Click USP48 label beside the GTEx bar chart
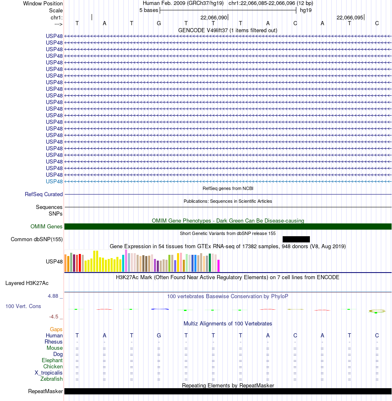Viewport: 392px width, 401px height. pos(54,262)
